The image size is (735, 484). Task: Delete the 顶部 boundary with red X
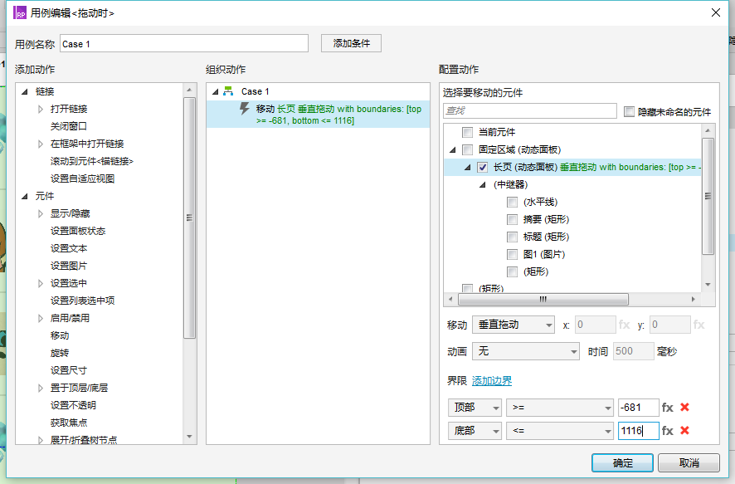coord(685,407)
